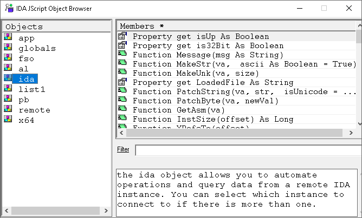Screen dimensions: 362x218
Task: Select the x64 object
Action: click(26, 120)
